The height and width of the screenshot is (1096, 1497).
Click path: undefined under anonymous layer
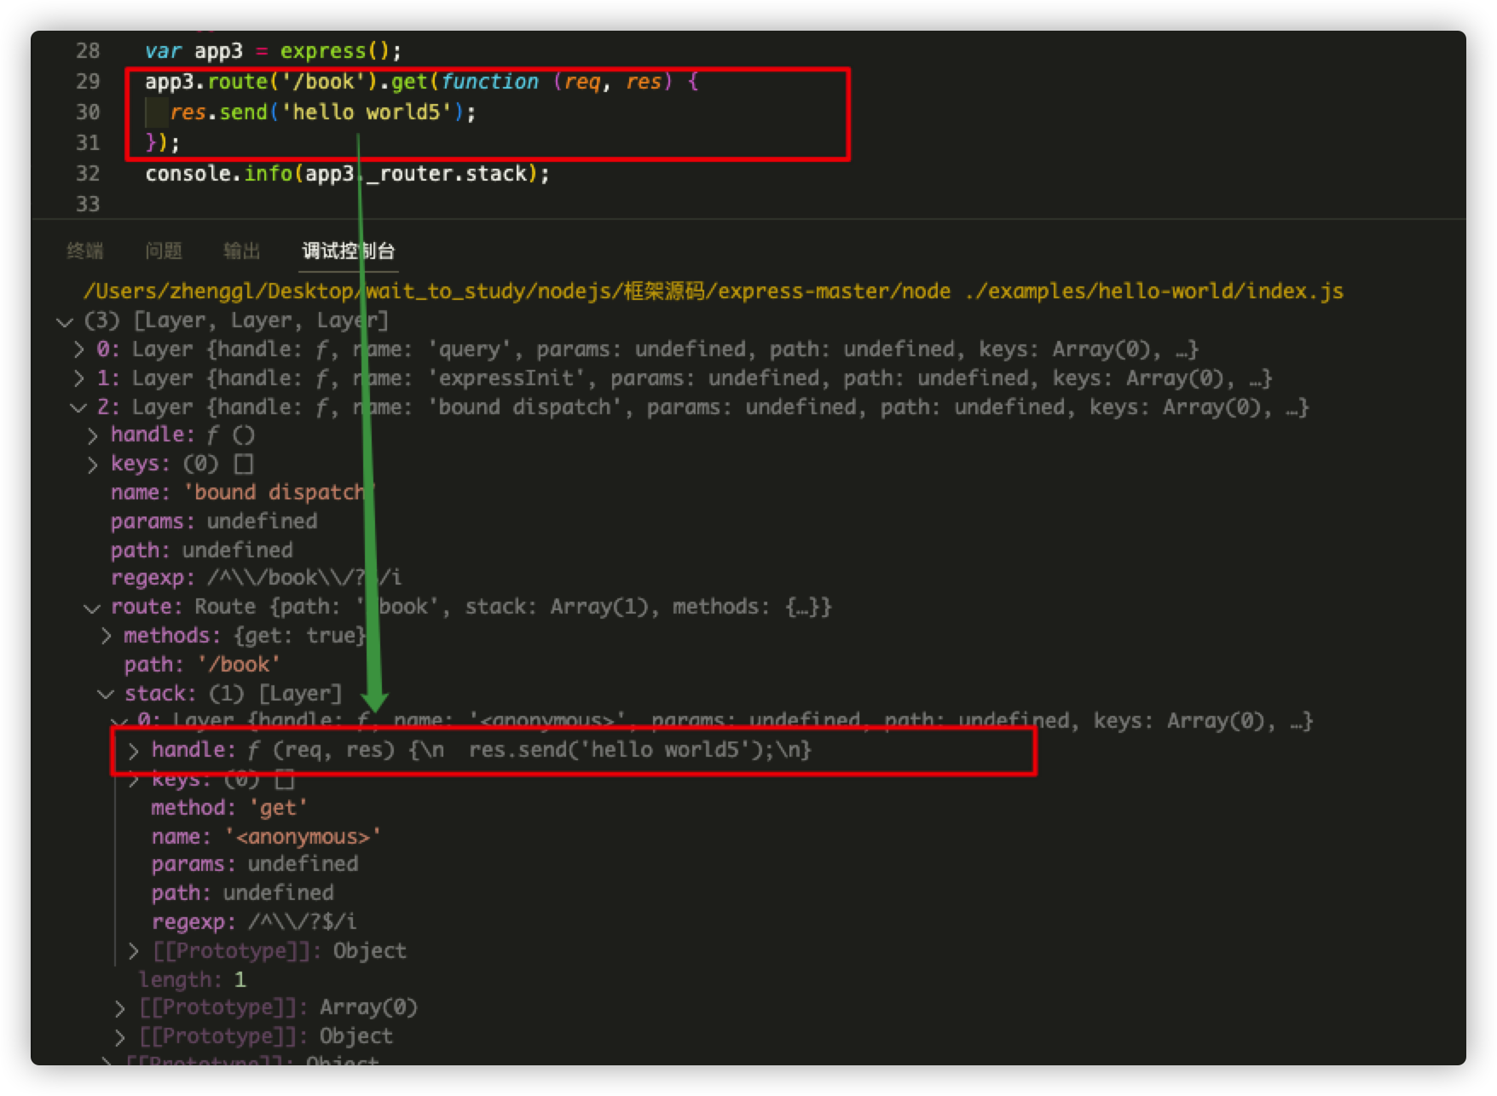coord(243,893)
